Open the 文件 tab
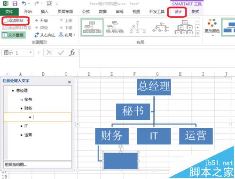Screen dimensions: 235x179 coord(9,12)
